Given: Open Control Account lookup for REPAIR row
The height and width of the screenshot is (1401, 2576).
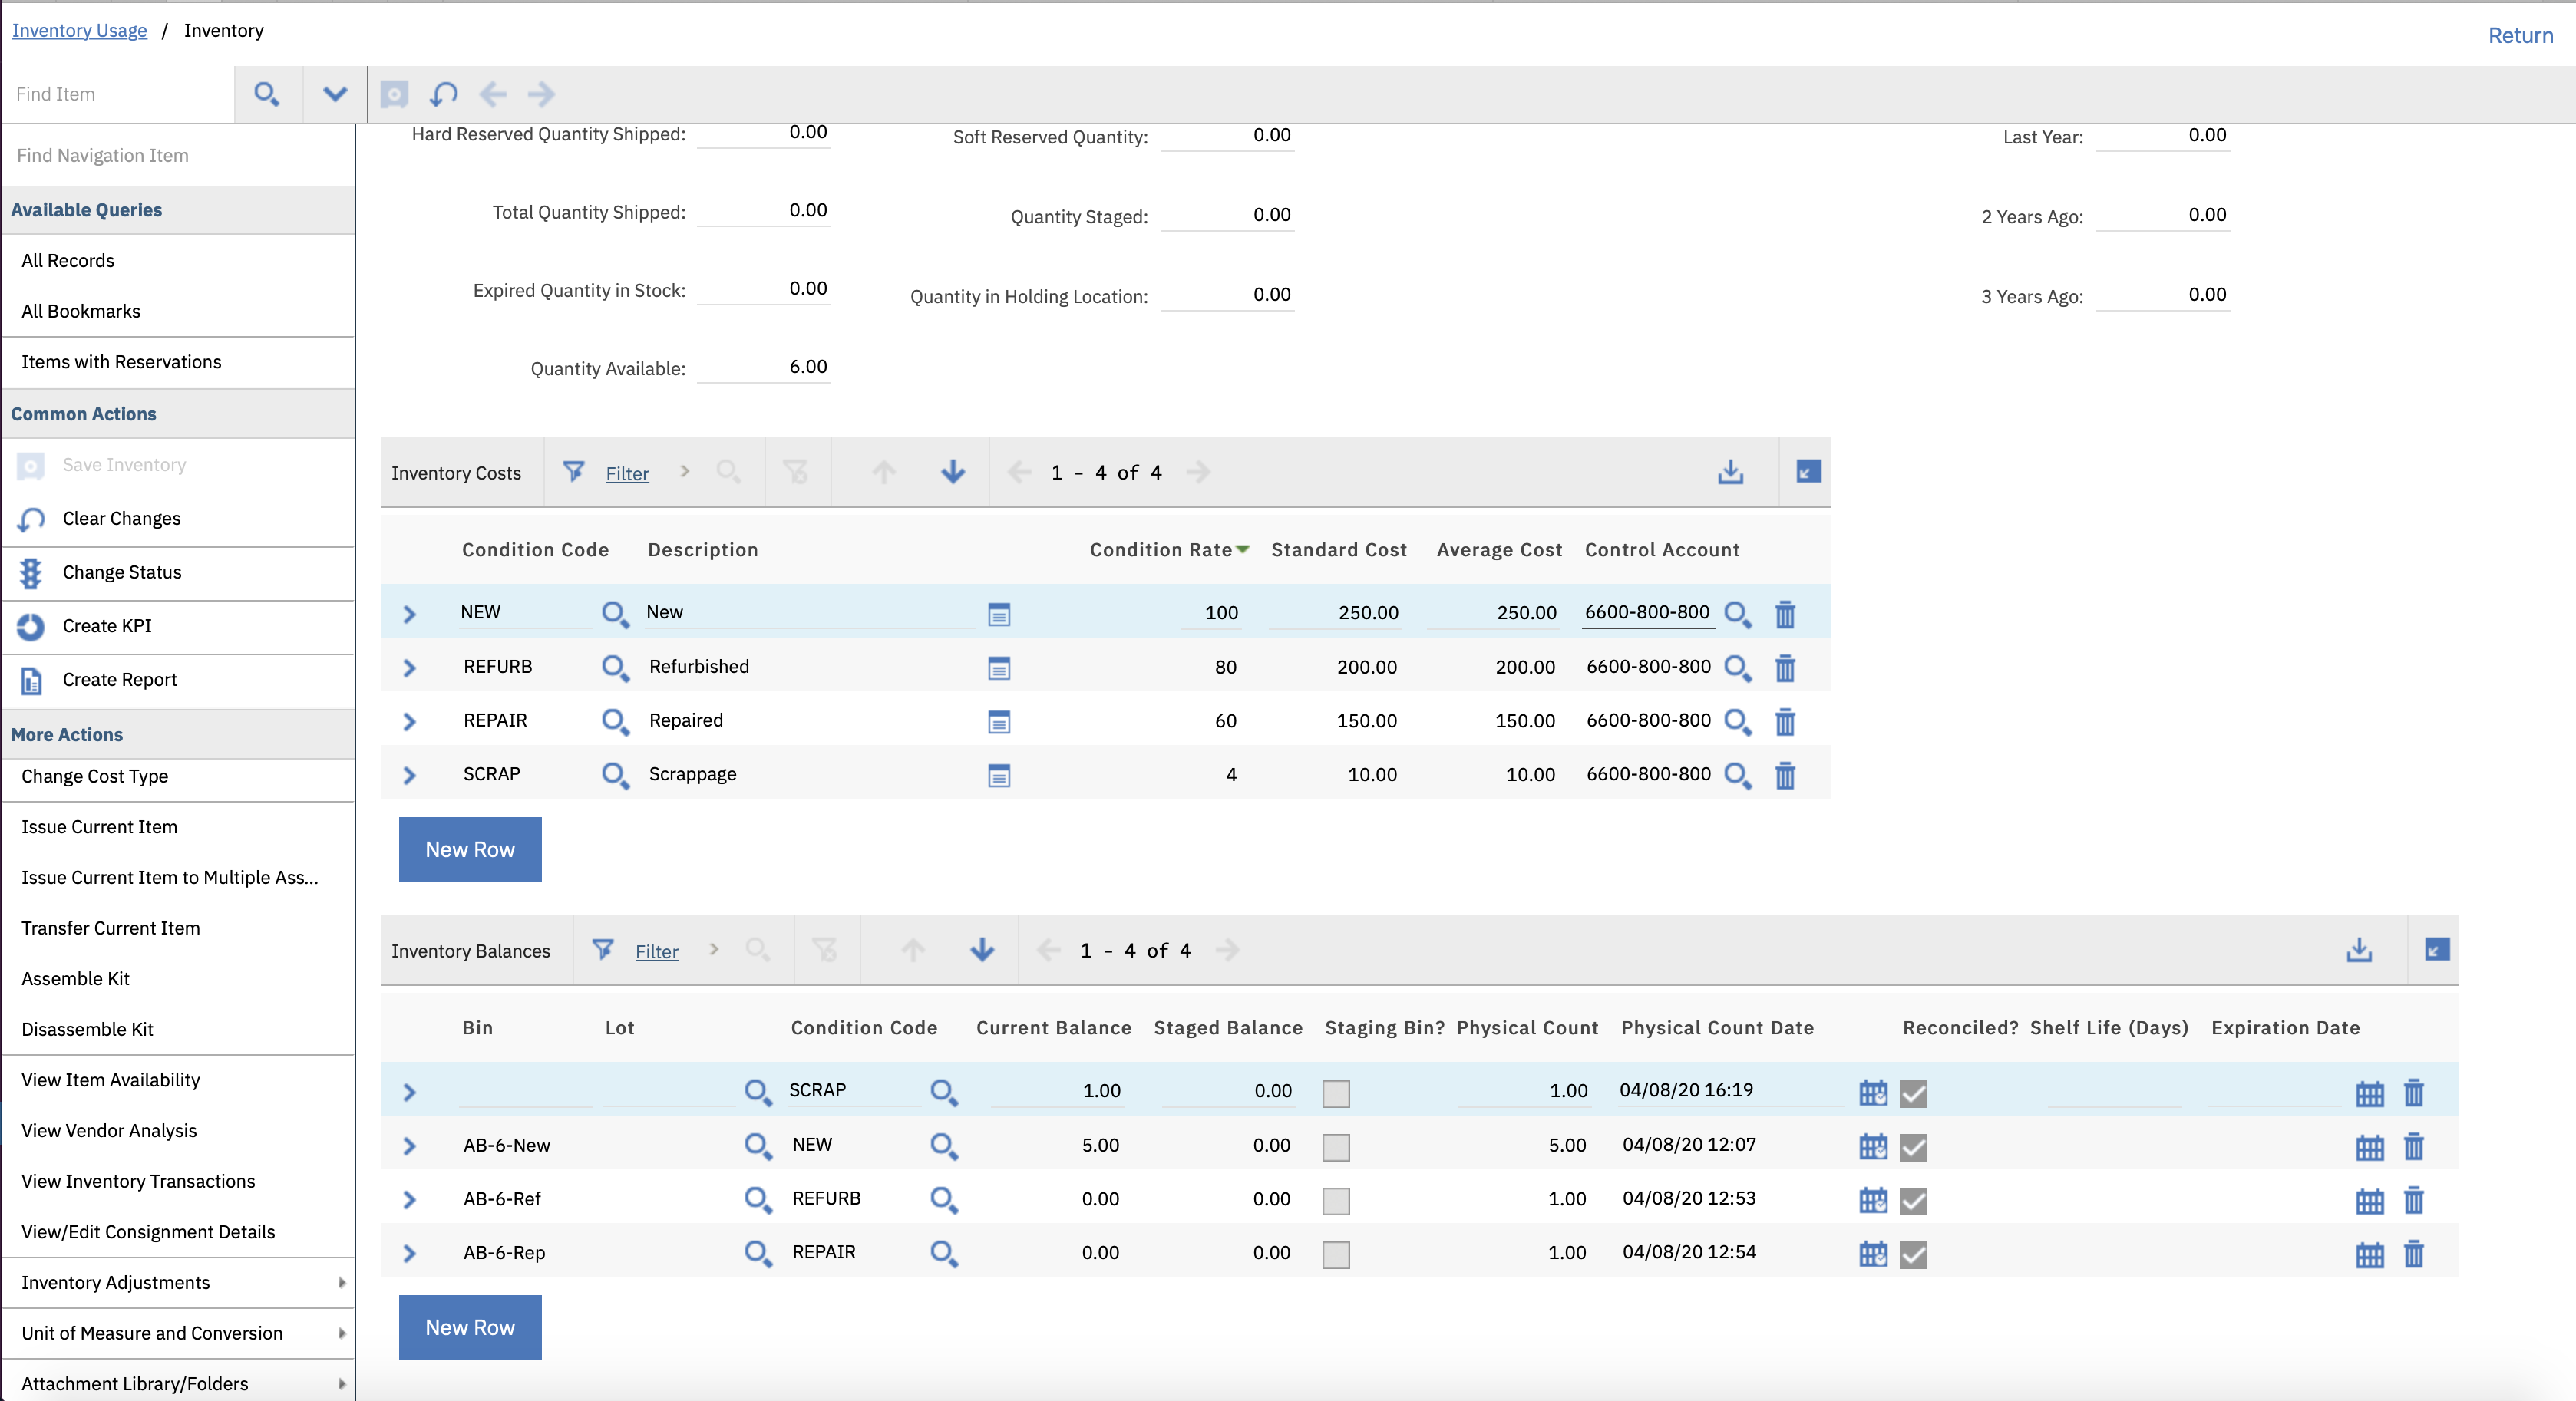Looking at the screenshot, I should (x=1738, y=721).
